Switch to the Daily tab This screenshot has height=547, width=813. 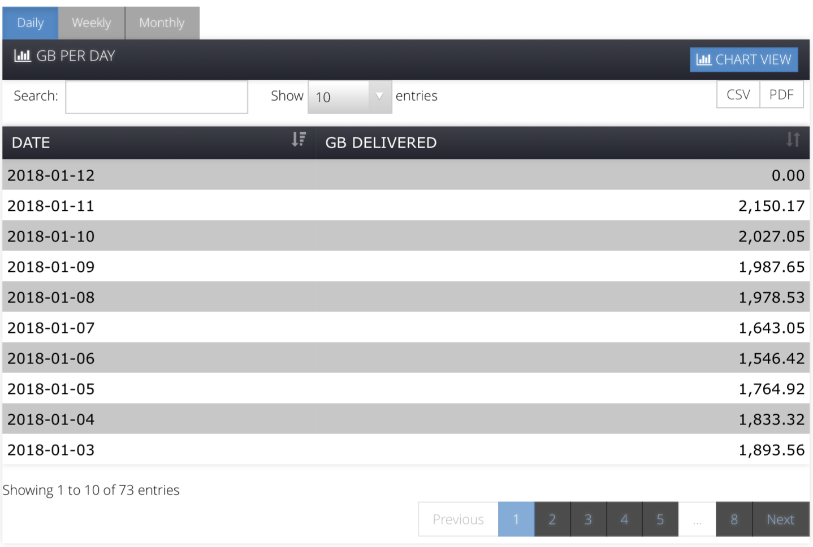[30, 23]
